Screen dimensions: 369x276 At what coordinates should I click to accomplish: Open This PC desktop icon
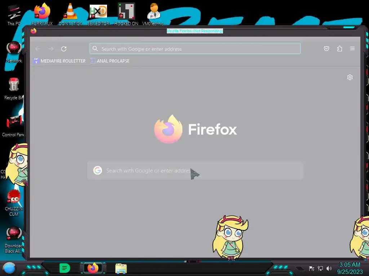(14, 14)
